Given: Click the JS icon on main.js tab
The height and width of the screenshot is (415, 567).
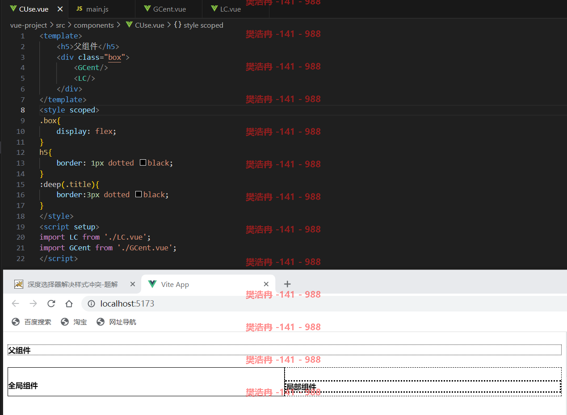Looking at the screenshot, I should tap(80, 9).
